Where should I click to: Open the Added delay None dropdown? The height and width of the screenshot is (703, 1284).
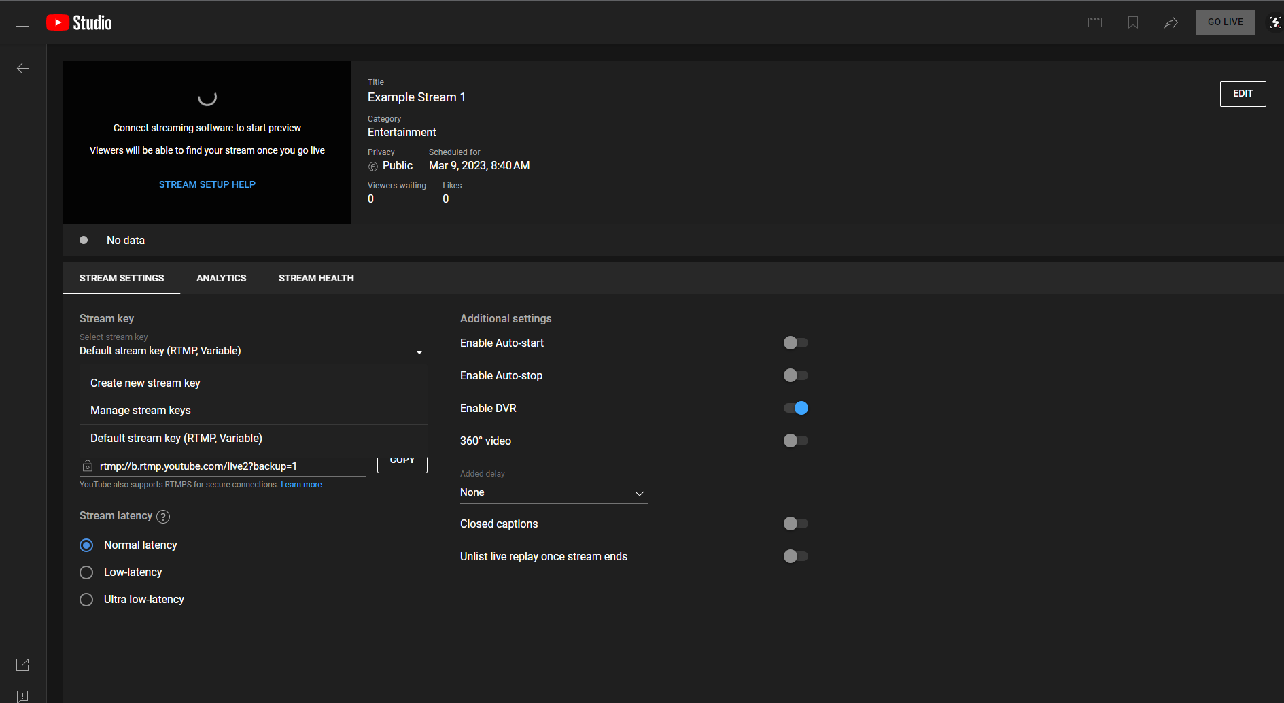(x=553, y=492)
